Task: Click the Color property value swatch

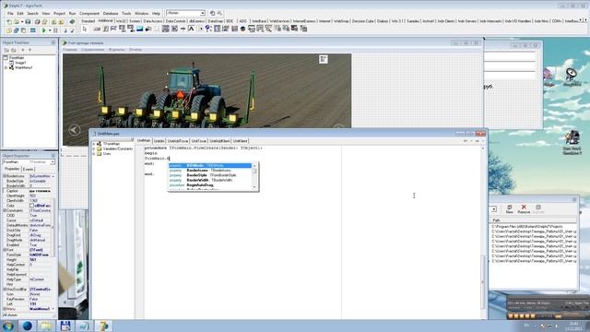Action: pyautogui.click(x=31, y=206)
